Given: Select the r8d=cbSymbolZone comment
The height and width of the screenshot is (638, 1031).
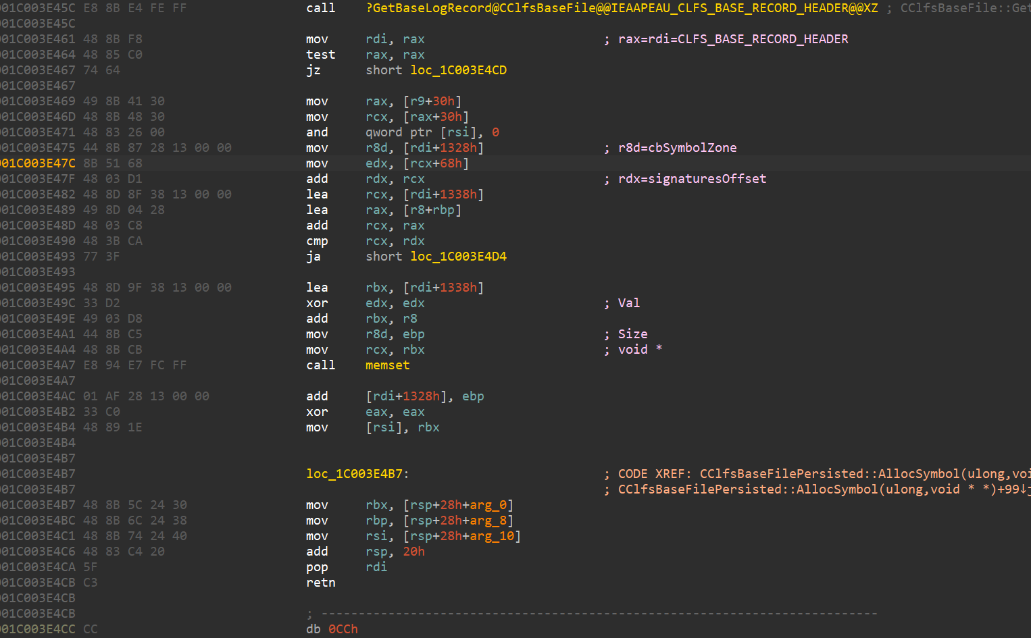Looking at the screenshot, I should point(670,148).
